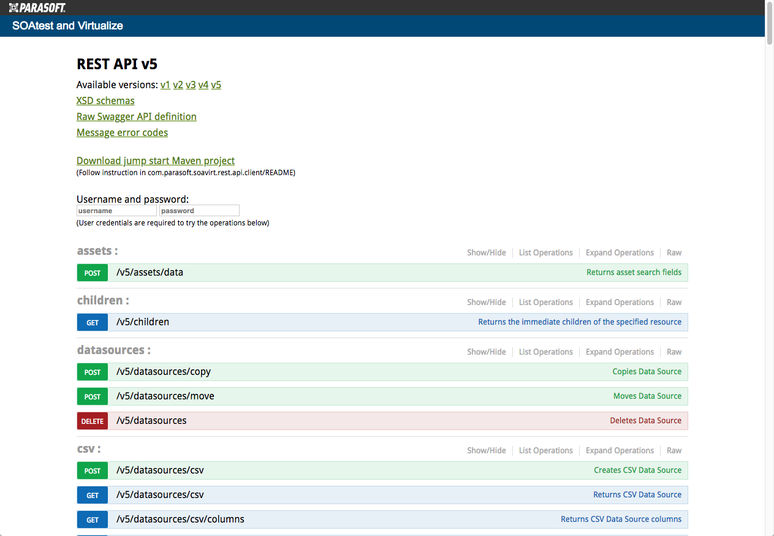Focus the password input field
Screen dimensions: 774x536
[x=199, y=211]
